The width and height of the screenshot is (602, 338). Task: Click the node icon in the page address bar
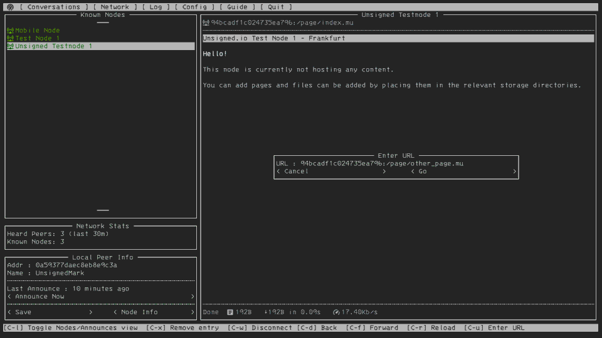pyautogui.click(x=206, y=23)
